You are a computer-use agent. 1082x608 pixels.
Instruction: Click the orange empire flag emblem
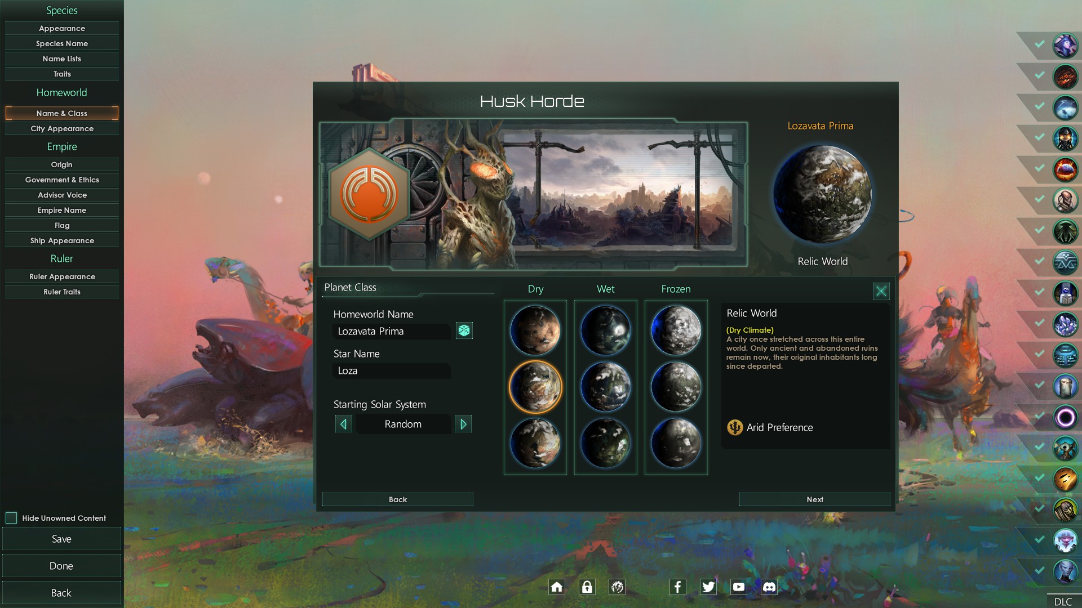(369, 194)
